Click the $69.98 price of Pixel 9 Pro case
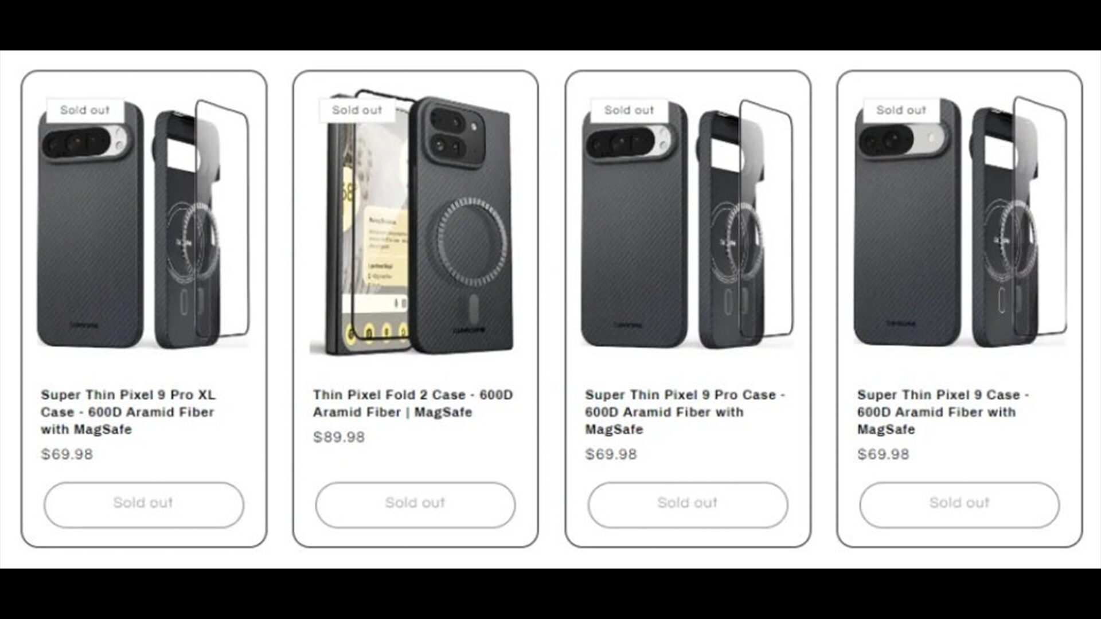 [x=611, y=455]
